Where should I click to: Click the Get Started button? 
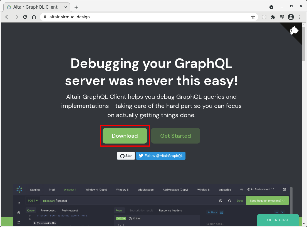[175, 136]
